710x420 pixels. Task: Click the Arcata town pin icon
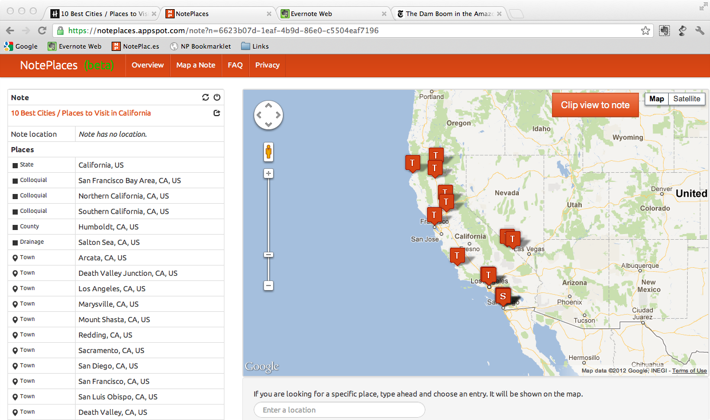click(x=15, y=258)
